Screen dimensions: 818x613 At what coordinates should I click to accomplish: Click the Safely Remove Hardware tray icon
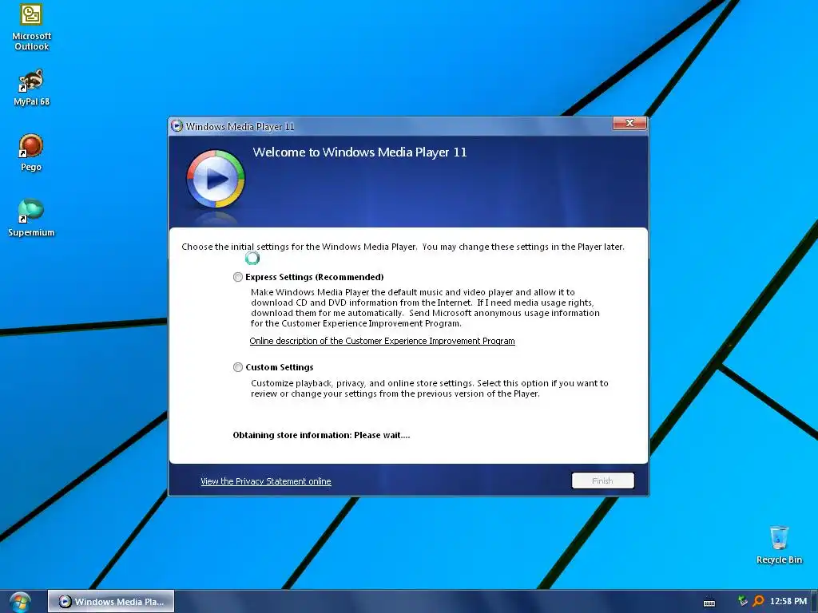[x=742, y=601]
